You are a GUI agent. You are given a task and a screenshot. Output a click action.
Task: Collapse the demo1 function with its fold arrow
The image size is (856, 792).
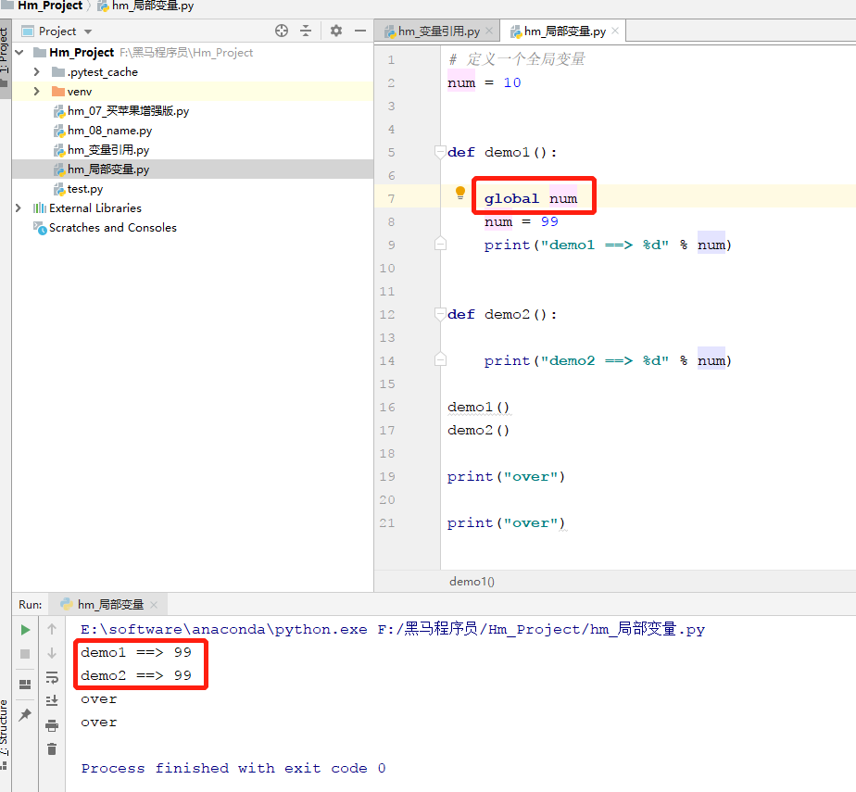pyautogui.click(x=439, y=151)
